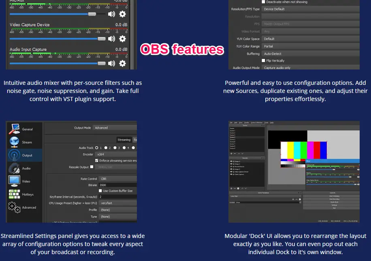Screen dimensions: 371x261
Task: Mute Mic/Aux in the audio mixer close-up
Action: tap(111, 14)
